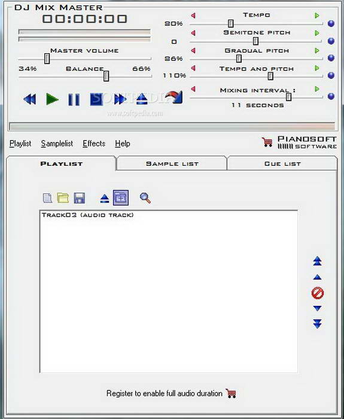Click the Mixing interval slider handle

(x=288, y=97)
